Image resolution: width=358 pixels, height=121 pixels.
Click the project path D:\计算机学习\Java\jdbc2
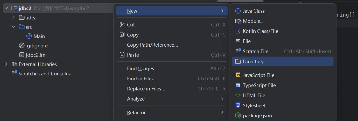[x=61, y=8]
